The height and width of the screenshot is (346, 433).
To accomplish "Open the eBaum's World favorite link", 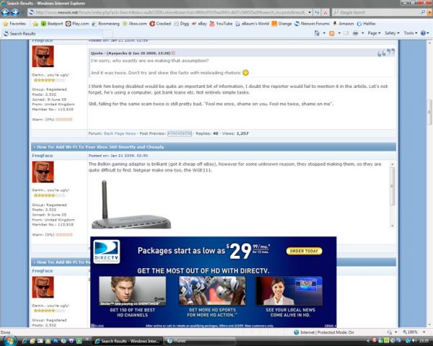I will tap(252, 24).
